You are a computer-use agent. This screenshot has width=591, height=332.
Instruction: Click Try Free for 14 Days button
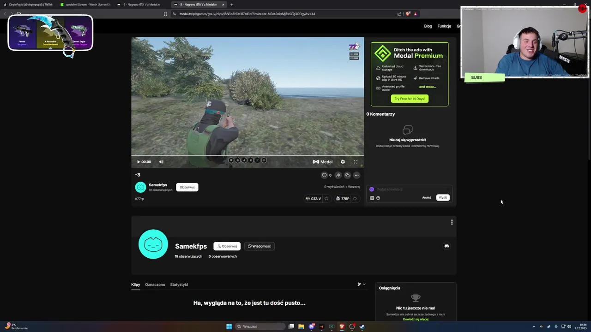410,99
